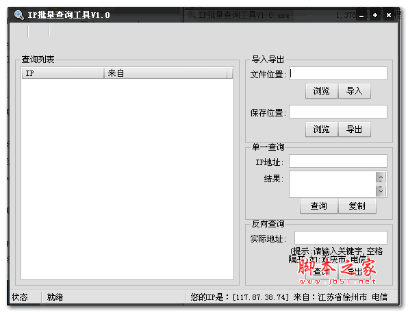Image resolution: width=408 pixels, height=313 pixels.
Task: Click the 状态 status bar label
Action: [x=20, y=297]
